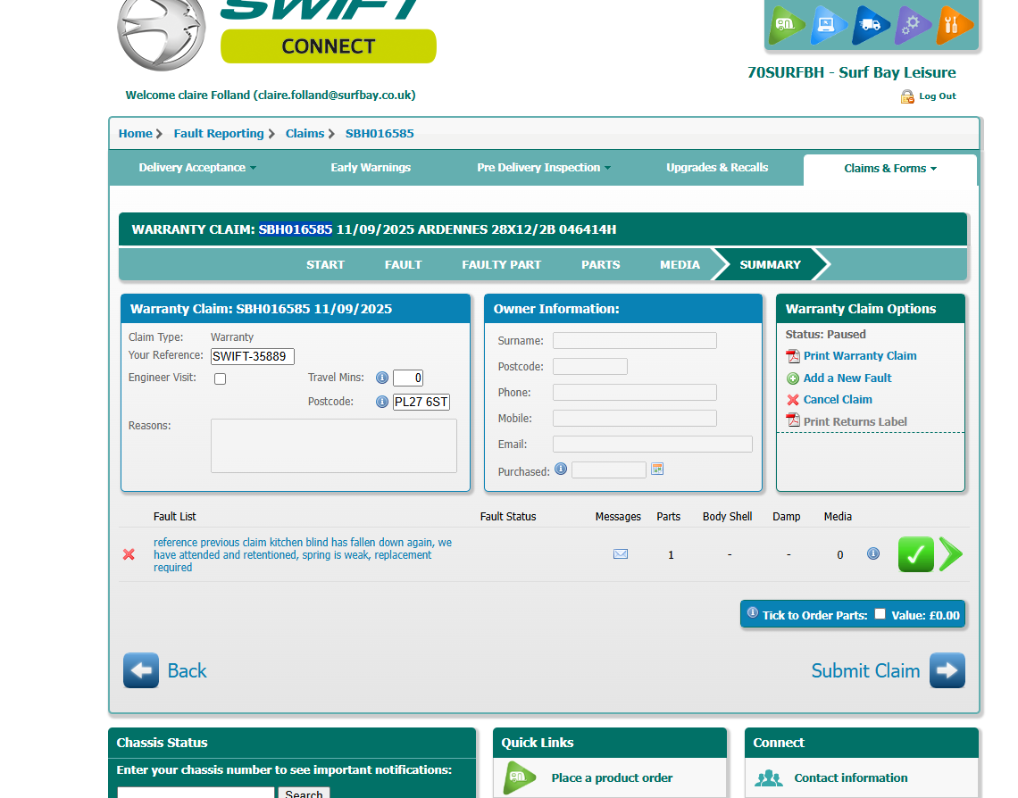Viewport: 1018px width, 798px height.
Task: Click the Print Warranty Claim link
Action: click(860, 355)
